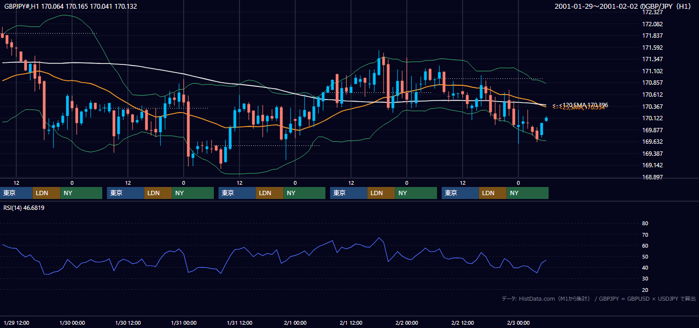This screenshot has width=699, height=328.
Task: Pick the 170.857 price axis label
Action: [x=653, y=83]
